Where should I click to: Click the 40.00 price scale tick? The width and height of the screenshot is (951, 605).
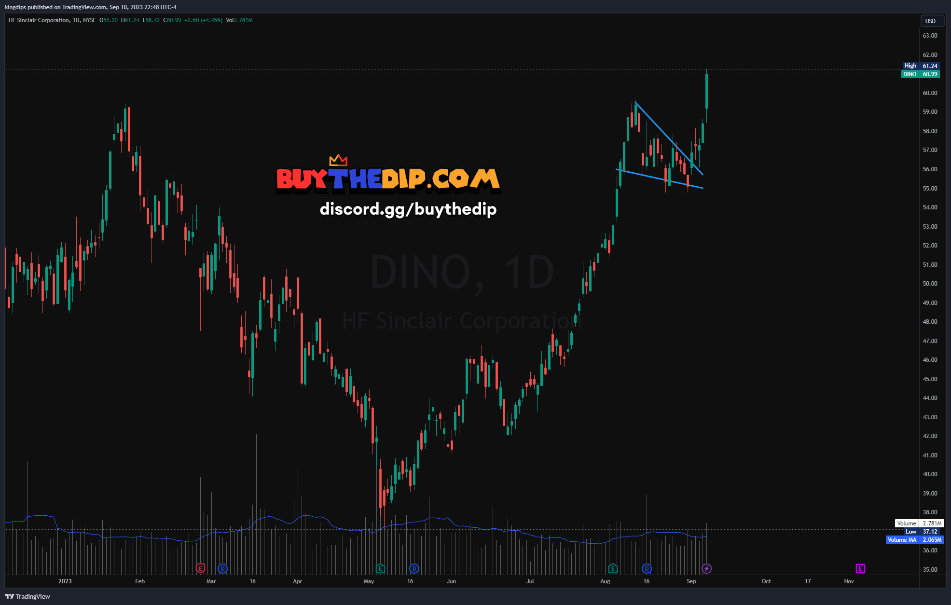point(930,474)
